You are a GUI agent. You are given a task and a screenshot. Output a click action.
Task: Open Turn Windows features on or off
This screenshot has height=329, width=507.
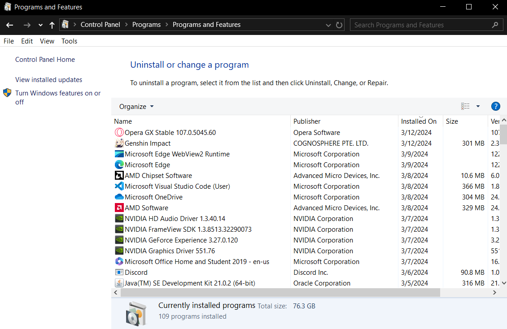[58, 98]
